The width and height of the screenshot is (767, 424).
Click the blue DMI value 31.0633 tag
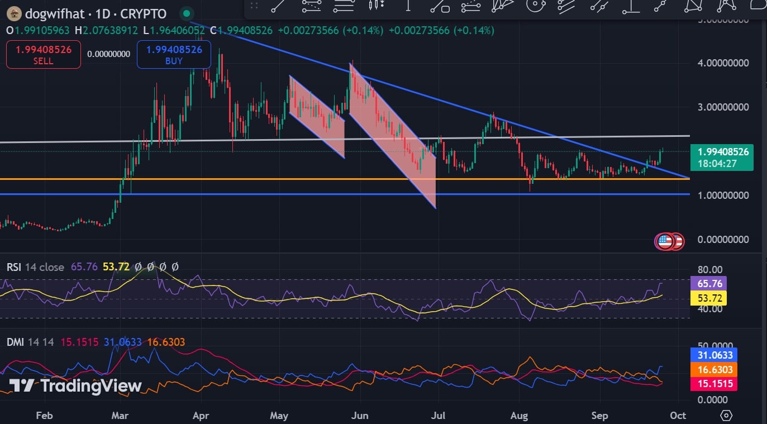[x=714, y=355]
